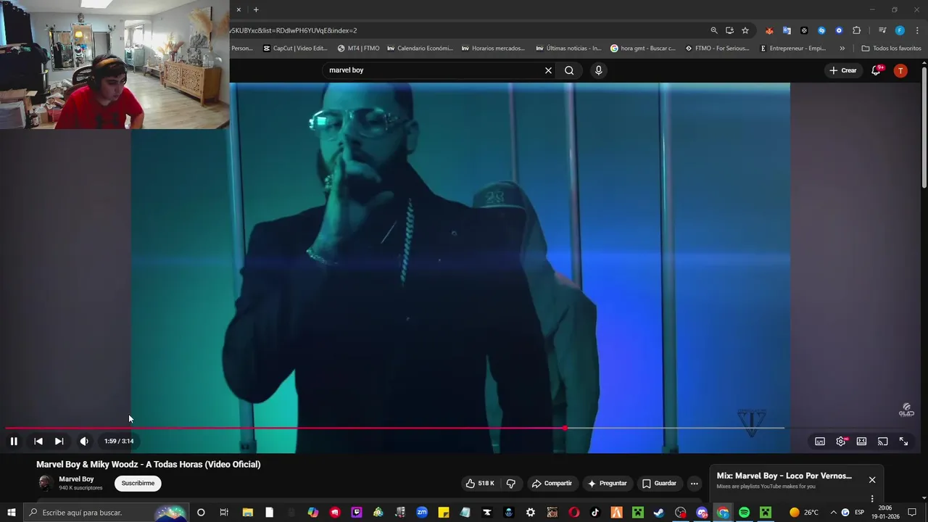Open Google Translate extension
928x522 pixels.
787,30
